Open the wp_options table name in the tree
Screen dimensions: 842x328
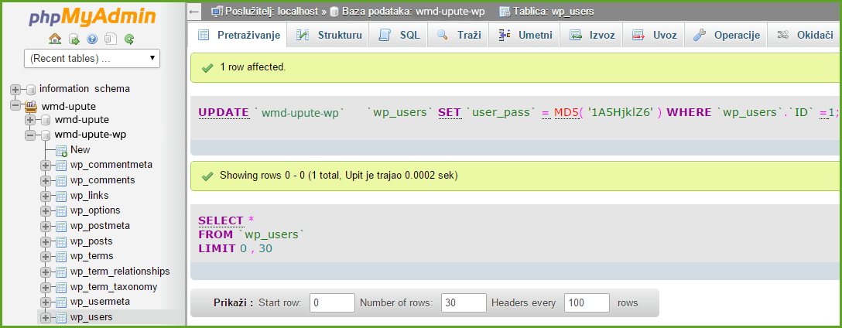click(x=95, y=210)
